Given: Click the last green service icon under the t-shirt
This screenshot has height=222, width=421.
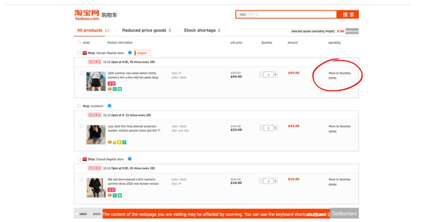Looking at the screenshot, I should click(120, 196).
